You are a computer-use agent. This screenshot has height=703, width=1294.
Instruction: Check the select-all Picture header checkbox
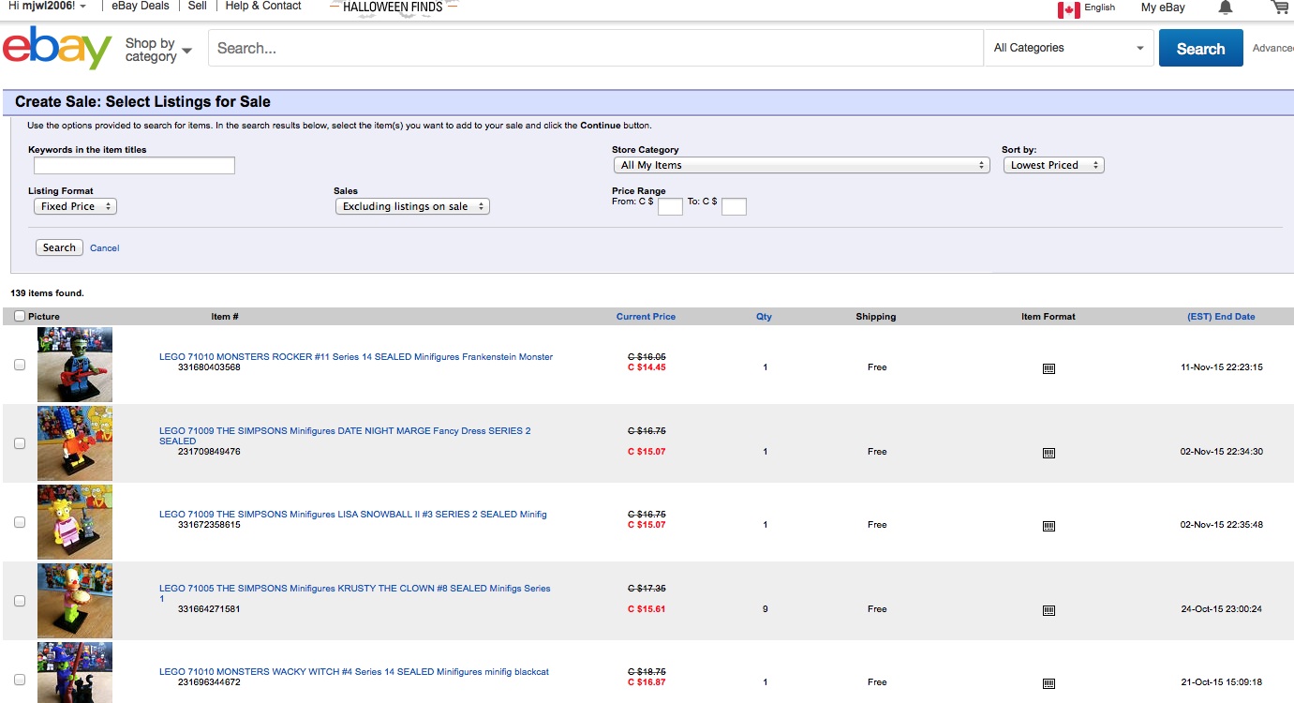click(x=20, y=317)
